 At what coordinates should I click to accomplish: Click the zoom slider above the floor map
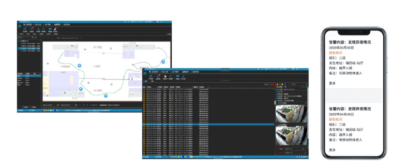pos(70,38)
